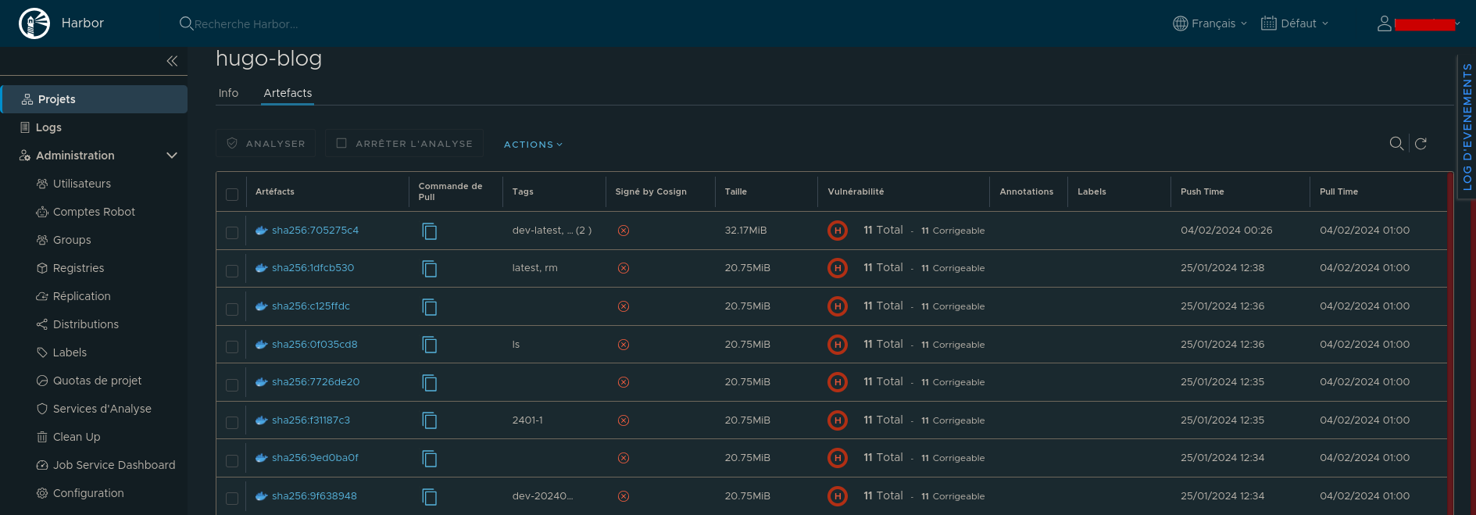Open Utilisateurs in the sidebar
The height and width of the screenshot is (515, 1476).
pyautogui.click(x=81, y=184)
